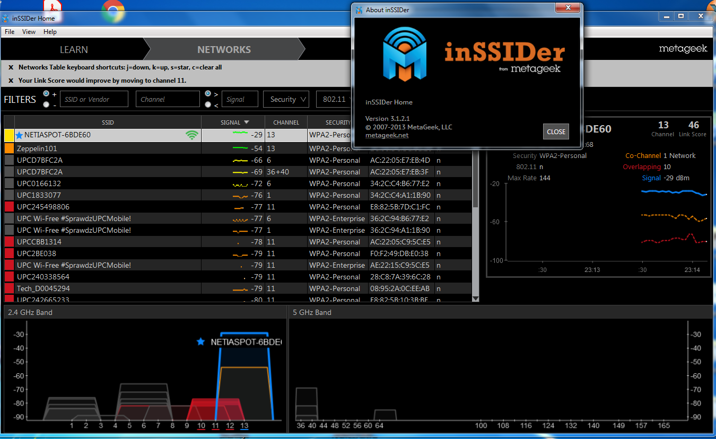The image size is (716, 439).
Task: Click the metageek logo in the main window header
Action: click(x=683, y=49)
